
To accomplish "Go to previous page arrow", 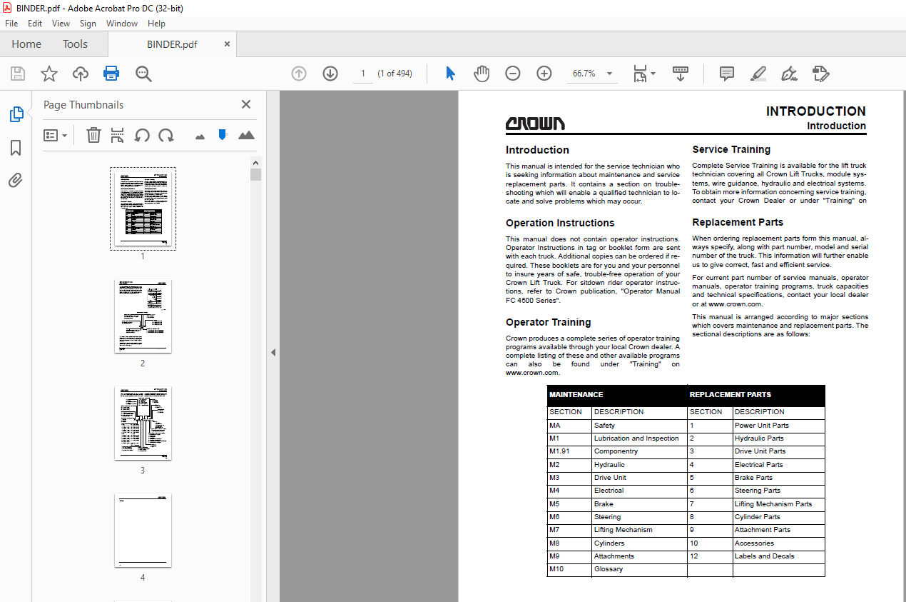I will (299, 74).
